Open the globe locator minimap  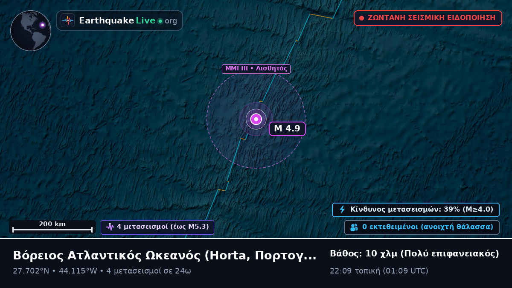[31, 31]
